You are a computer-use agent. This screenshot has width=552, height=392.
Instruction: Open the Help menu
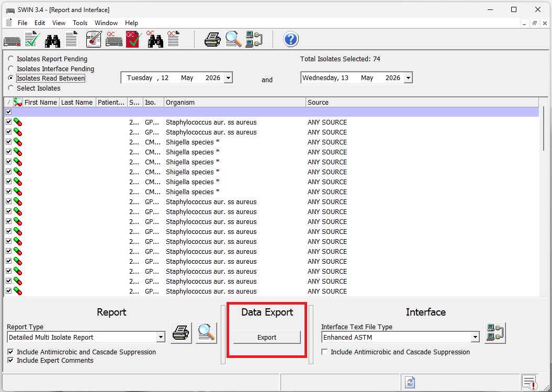(x=131, y=23)
